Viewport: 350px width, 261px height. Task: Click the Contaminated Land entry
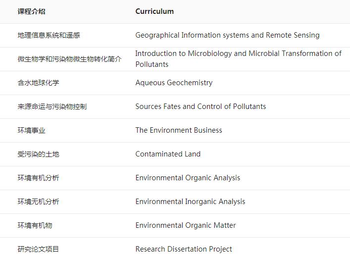tap(168, 154)
